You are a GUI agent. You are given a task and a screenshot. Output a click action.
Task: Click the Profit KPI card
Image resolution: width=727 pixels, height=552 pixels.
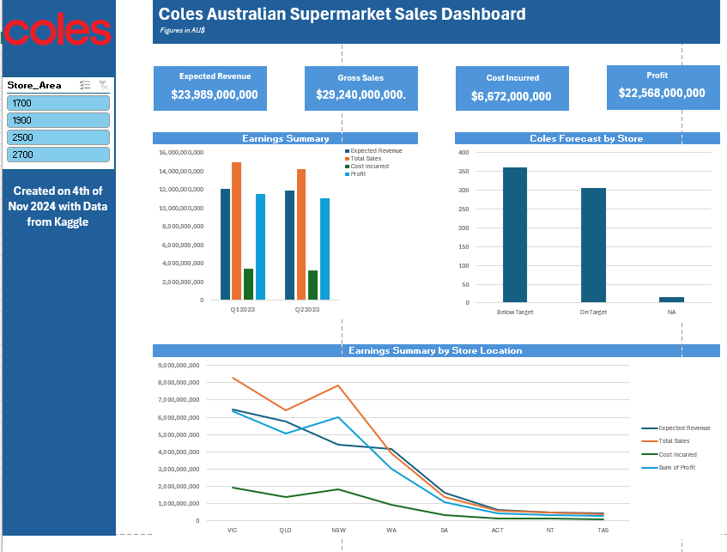(663, 86)
